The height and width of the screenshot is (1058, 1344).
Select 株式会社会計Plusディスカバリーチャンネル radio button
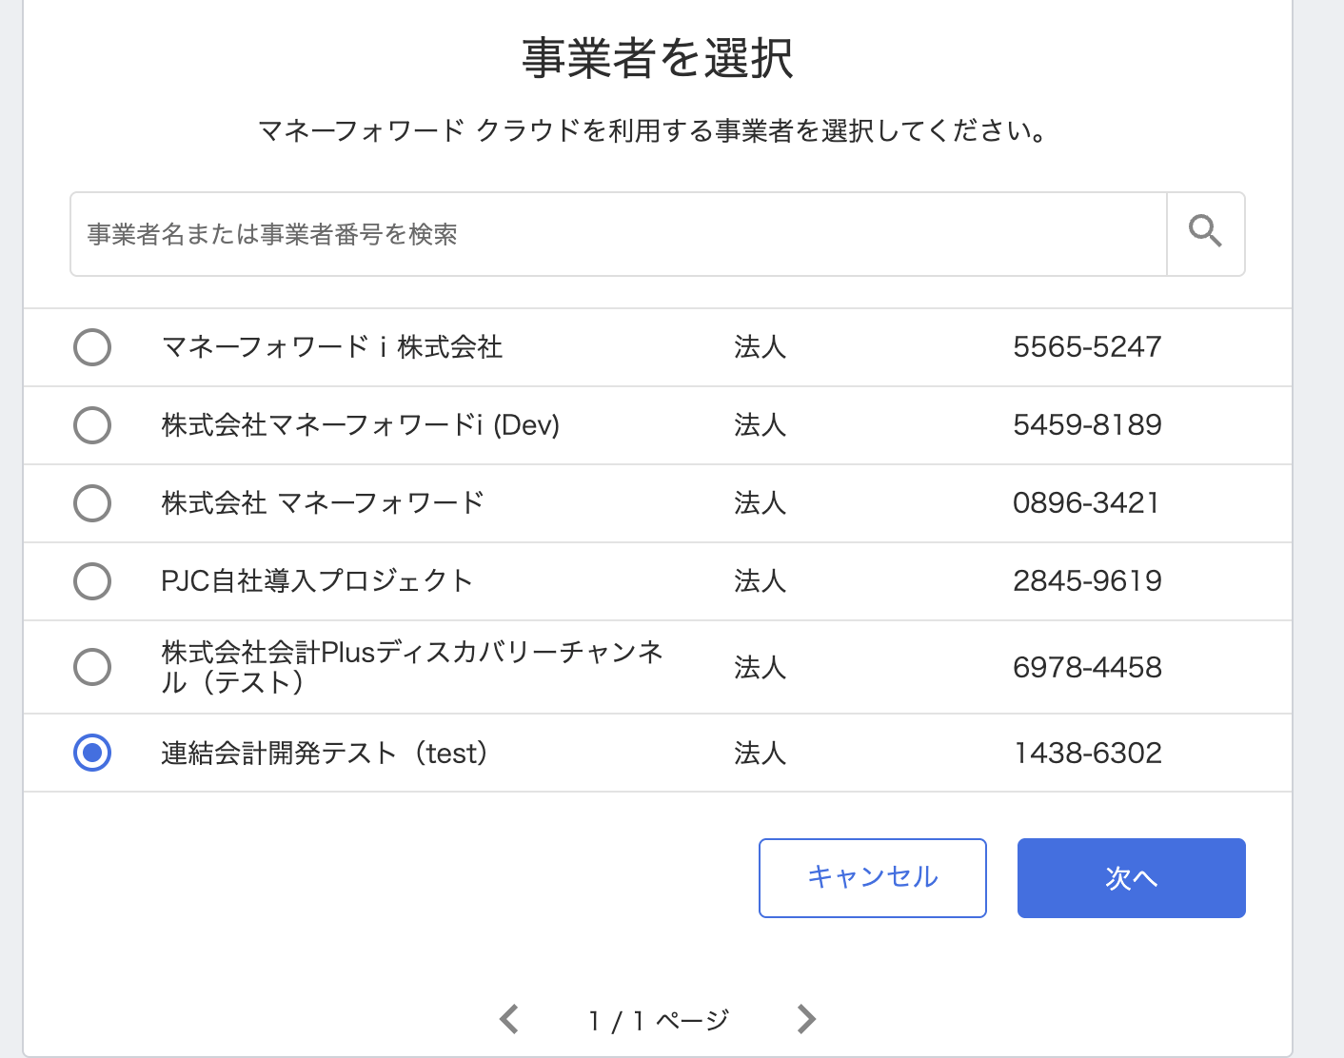pyautogui.click(x=92, y=667)
